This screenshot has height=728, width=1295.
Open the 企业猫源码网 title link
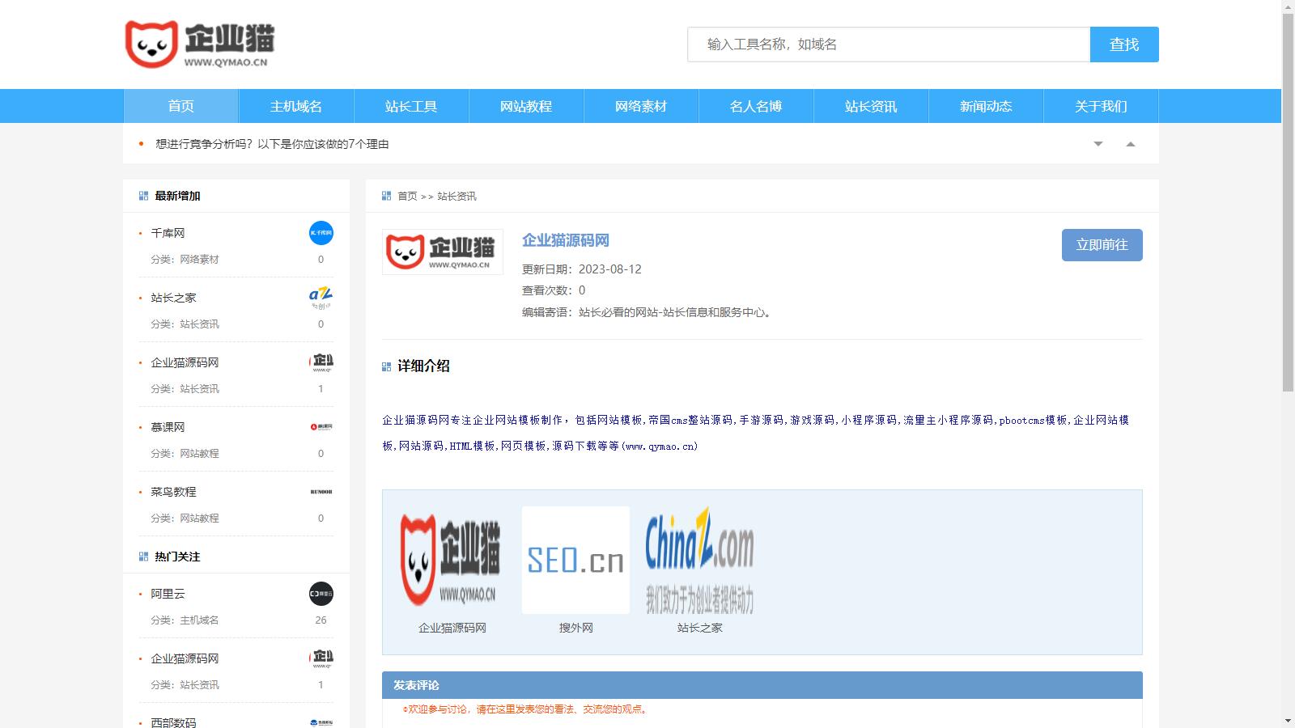565,240
